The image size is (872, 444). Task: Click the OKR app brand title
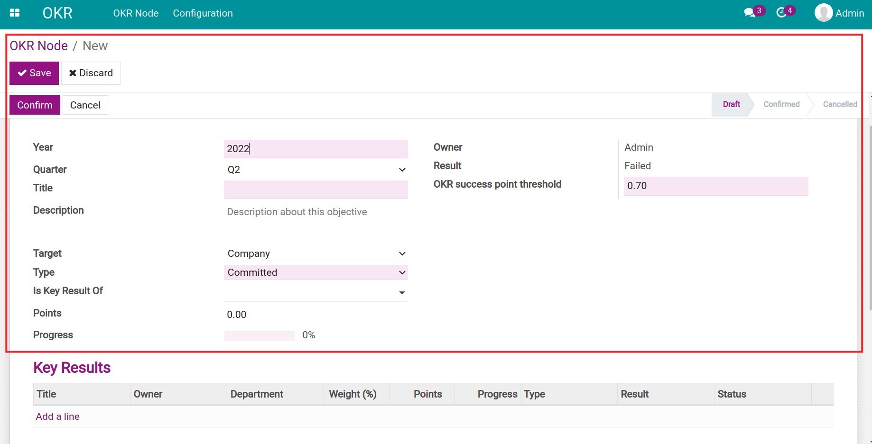tap(57, 13)
